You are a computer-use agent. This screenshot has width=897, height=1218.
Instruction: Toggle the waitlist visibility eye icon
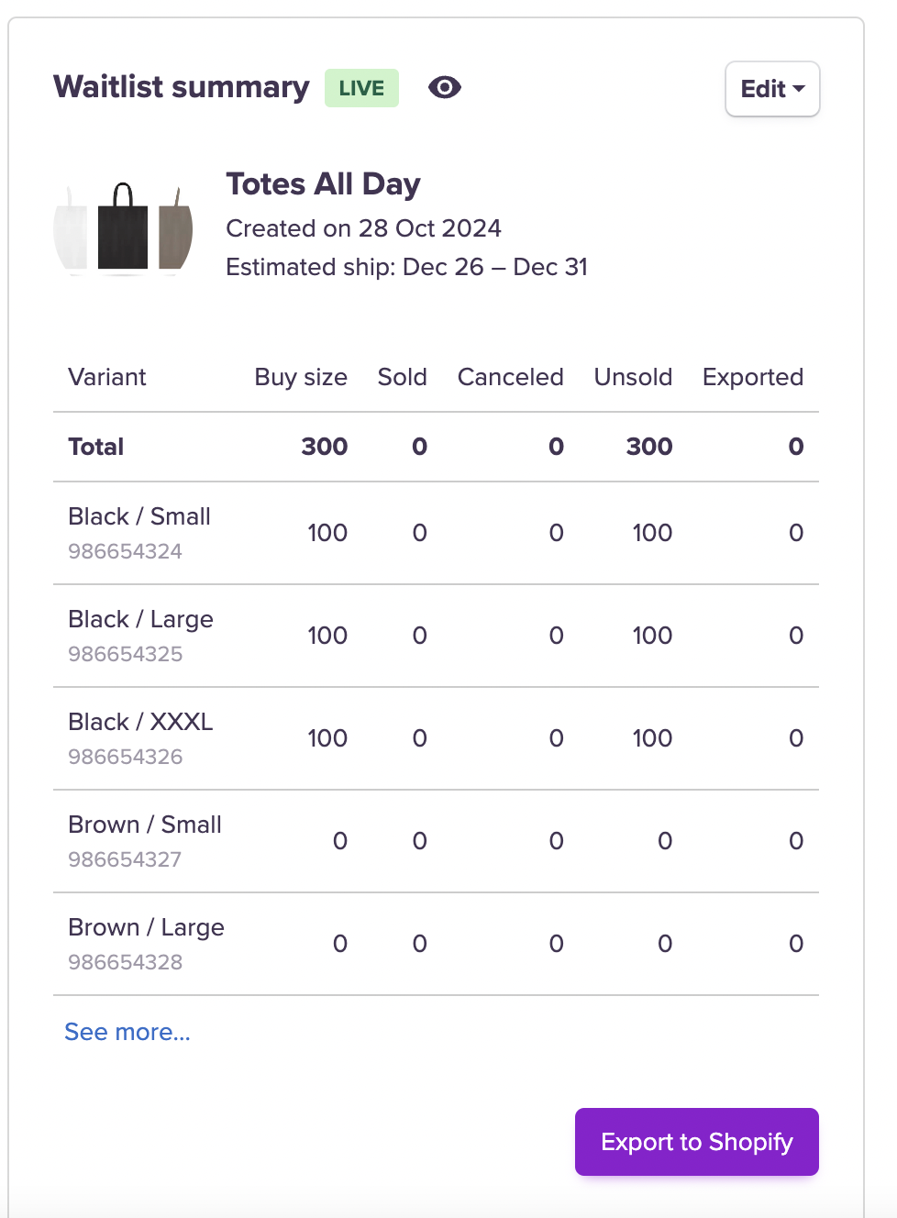(445, 88)
